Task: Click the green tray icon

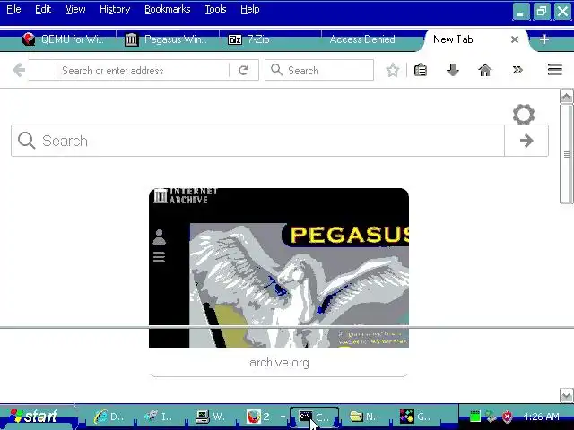Action: [474, 416]
